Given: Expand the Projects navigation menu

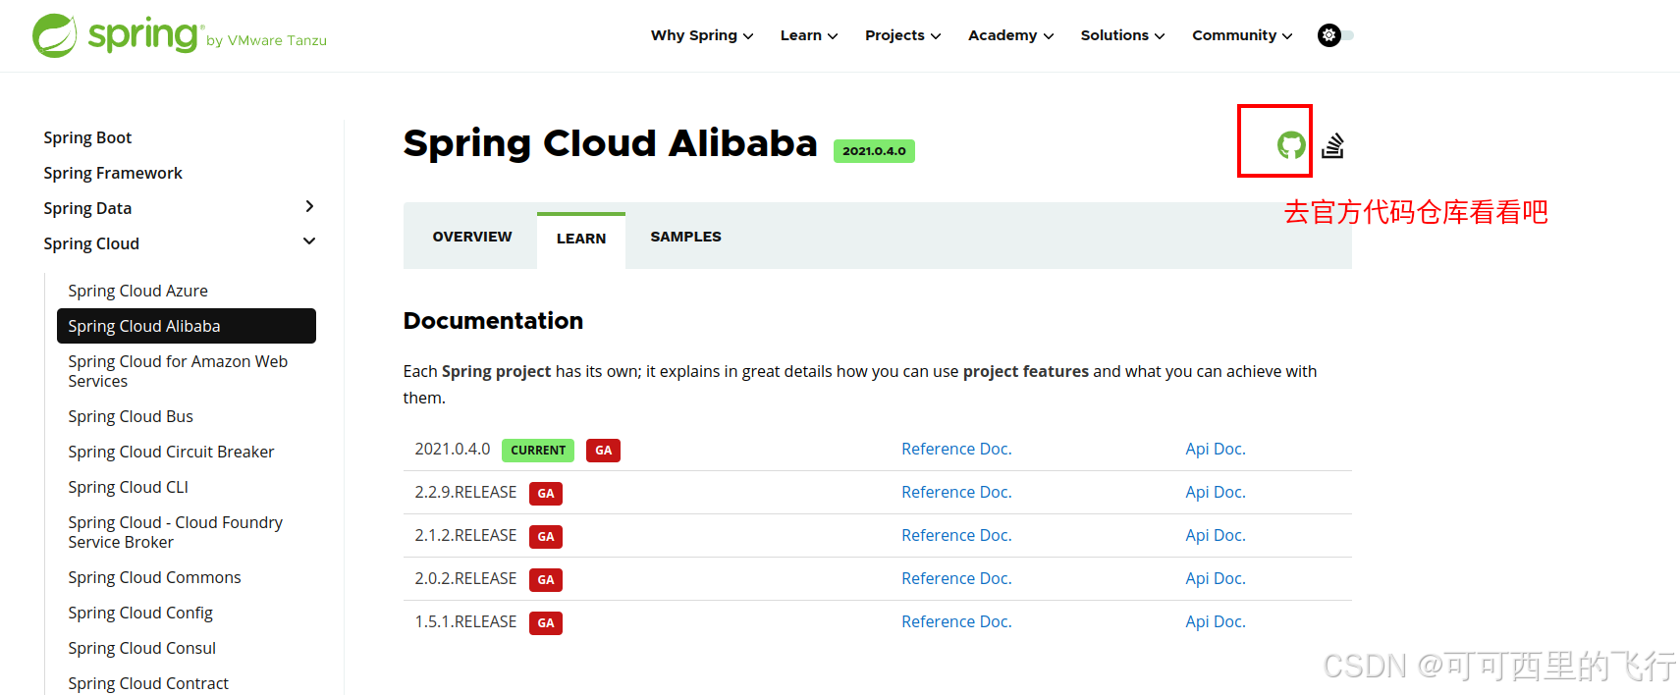Looking at the screenshot, I should pos(902,35).
